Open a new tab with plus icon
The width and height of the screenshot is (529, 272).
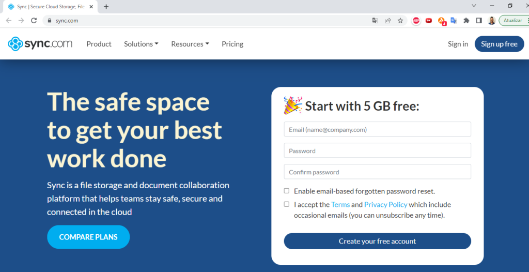click(106, 7)
